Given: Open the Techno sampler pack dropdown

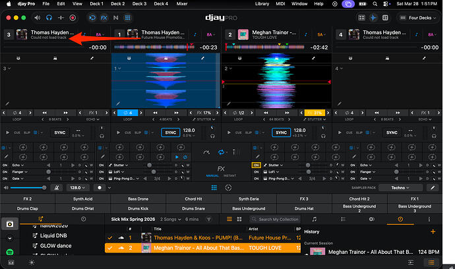Looking at the screenshot, I should click(x=400, y=188).
